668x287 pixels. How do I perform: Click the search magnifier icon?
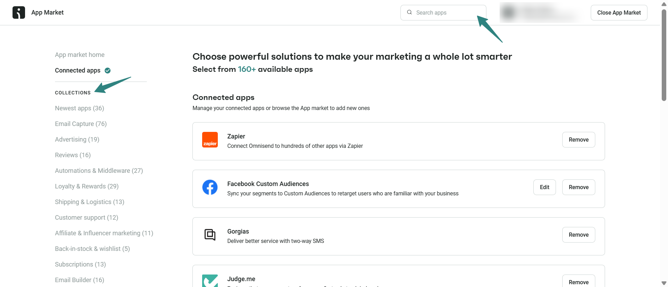click(409, 12)
